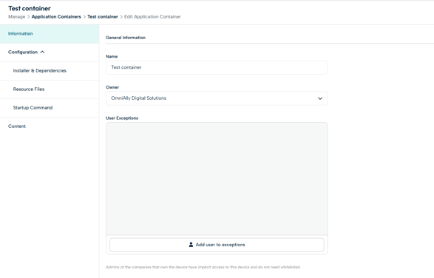Viewport: 434px width, 278px height.
Task: Collapse the Configuration section caret
Action: (x=42, y=52)
